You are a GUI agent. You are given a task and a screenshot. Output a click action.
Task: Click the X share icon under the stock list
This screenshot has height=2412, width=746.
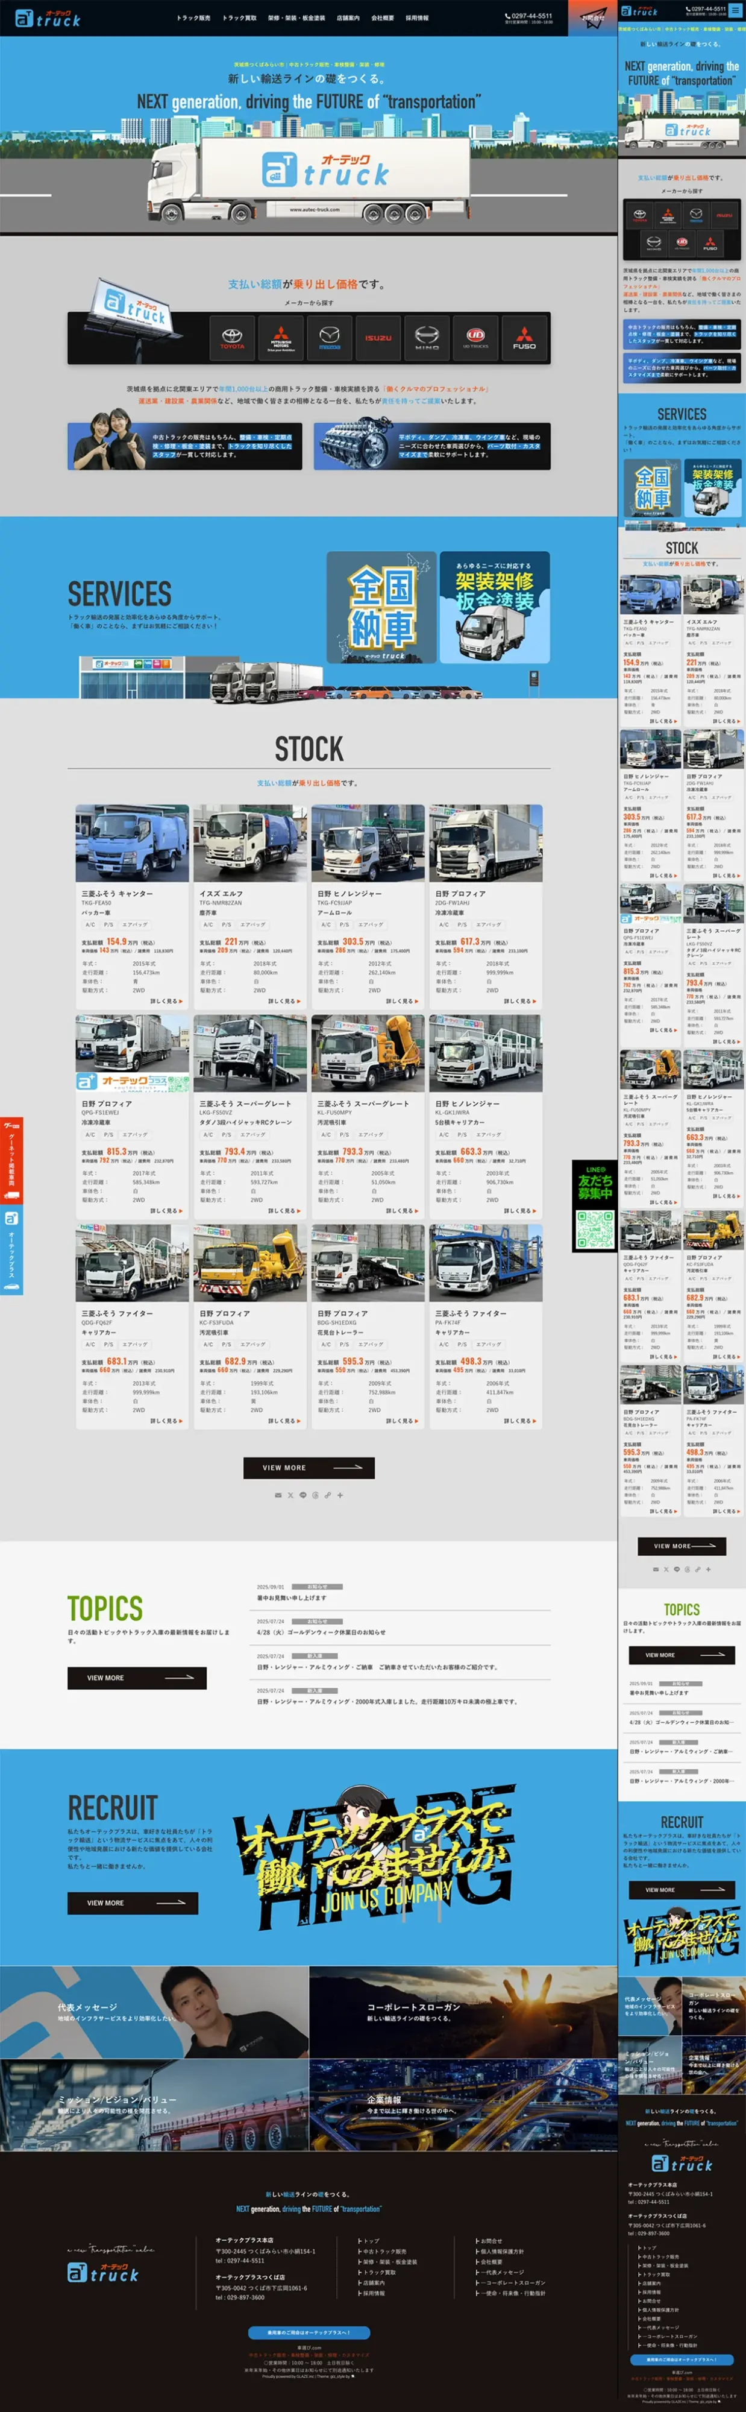point(290,1495)
